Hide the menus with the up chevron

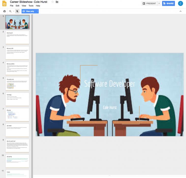pyautogui.click(x=180, y=11)
